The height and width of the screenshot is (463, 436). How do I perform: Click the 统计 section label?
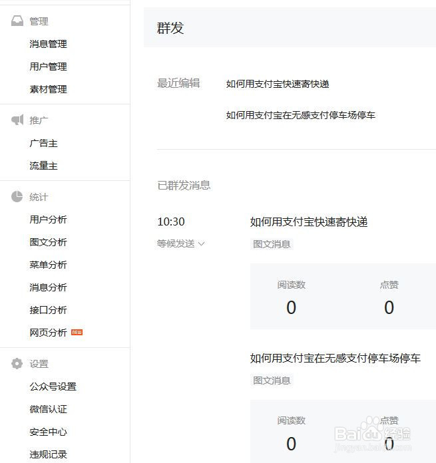pos(39,197)
